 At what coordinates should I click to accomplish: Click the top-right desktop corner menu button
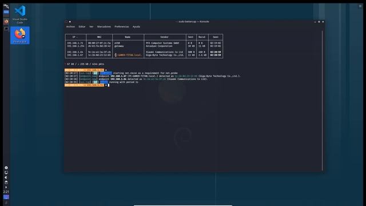360,6
